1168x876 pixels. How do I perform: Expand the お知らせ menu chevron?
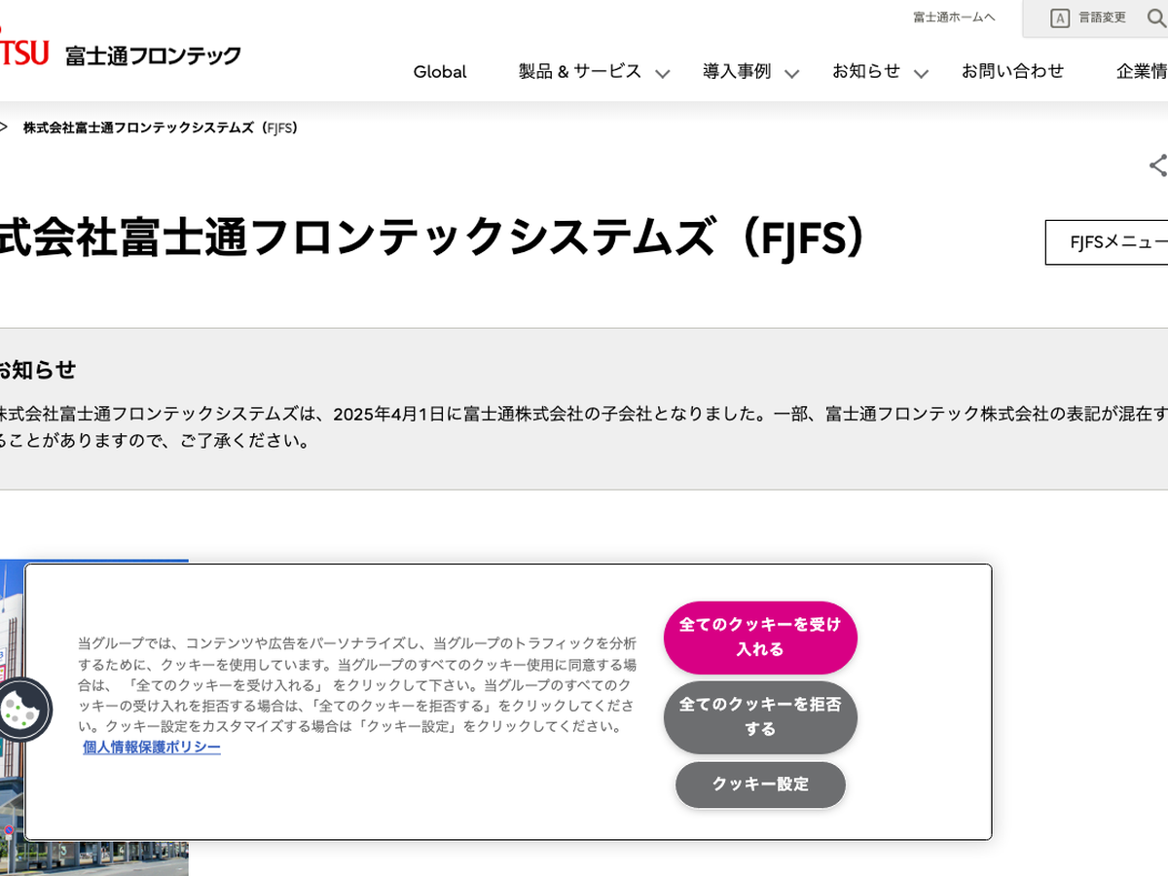921,74
